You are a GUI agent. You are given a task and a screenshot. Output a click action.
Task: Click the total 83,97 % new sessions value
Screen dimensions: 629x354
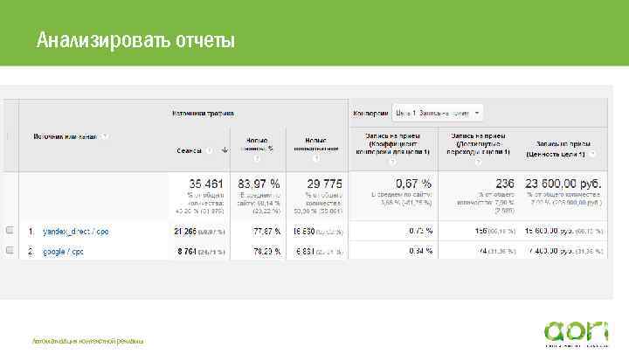pos(259,184)
